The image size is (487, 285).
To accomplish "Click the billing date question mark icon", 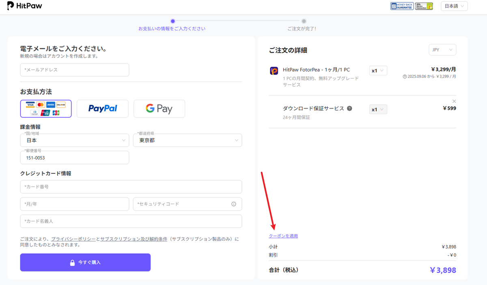I will coord(405,77).
